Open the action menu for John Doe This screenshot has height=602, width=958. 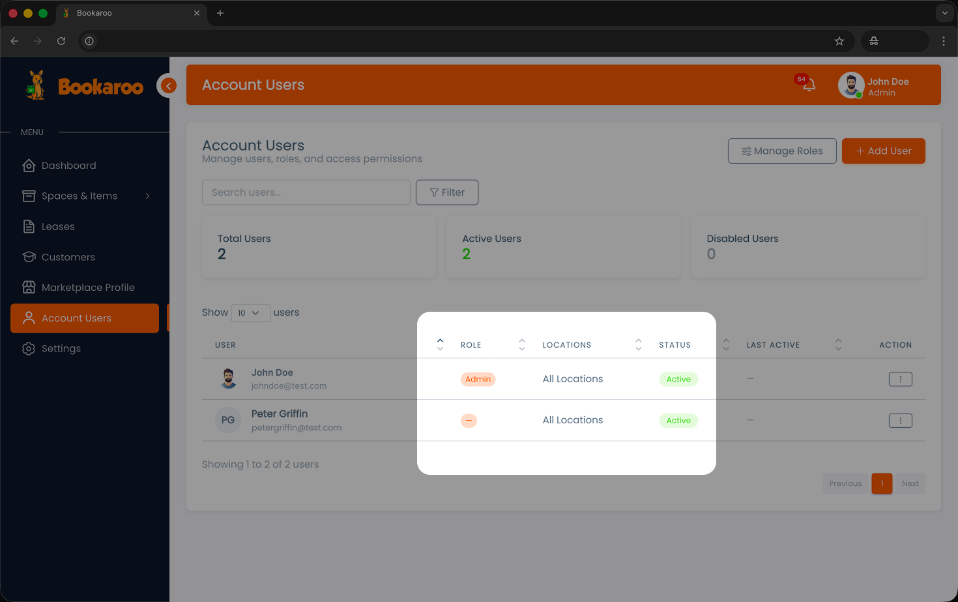point(901,379)
